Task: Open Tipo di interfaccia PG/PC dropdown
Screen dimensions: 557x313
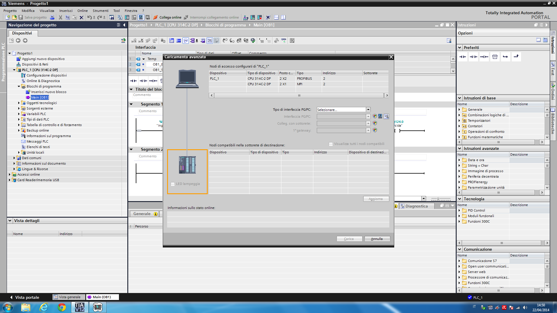Action: coord(368,110)
